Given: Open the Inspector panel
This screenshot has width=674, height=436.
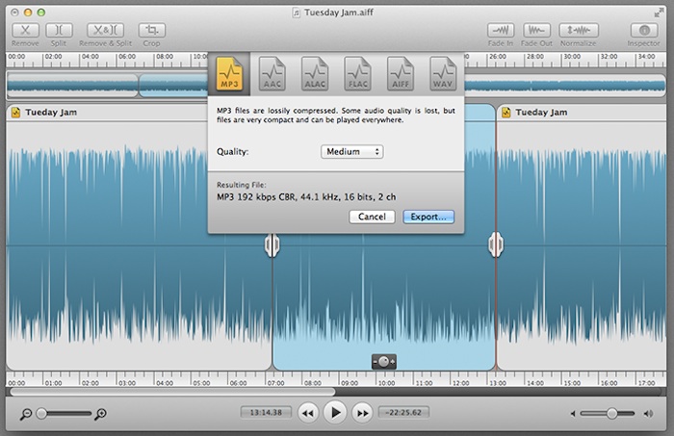Looking at the screenshot, I should 644,30.
